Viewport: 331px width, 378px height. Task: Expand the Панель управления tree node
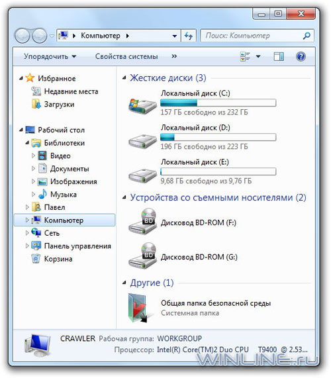(27, 246)
